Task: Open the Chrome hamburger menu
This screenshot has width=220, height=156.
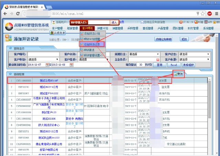Action: click(216, 13)
